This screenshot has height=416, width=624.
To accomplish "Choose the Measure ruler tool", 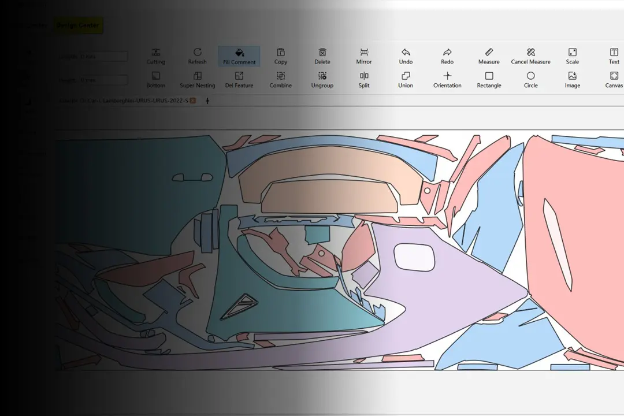I will point(489,56).
